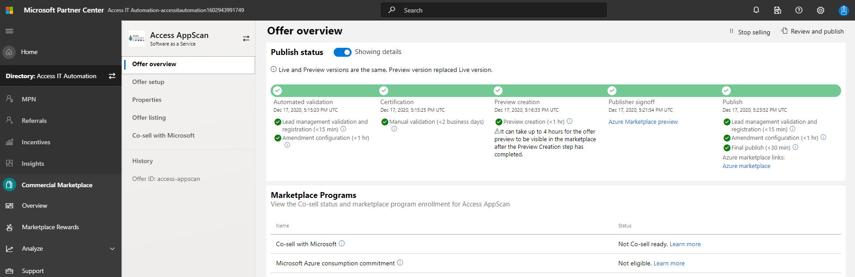The width and height of the screenshot is (855, 277).
Task: Click Review and publish button
Action: [812, 31]
